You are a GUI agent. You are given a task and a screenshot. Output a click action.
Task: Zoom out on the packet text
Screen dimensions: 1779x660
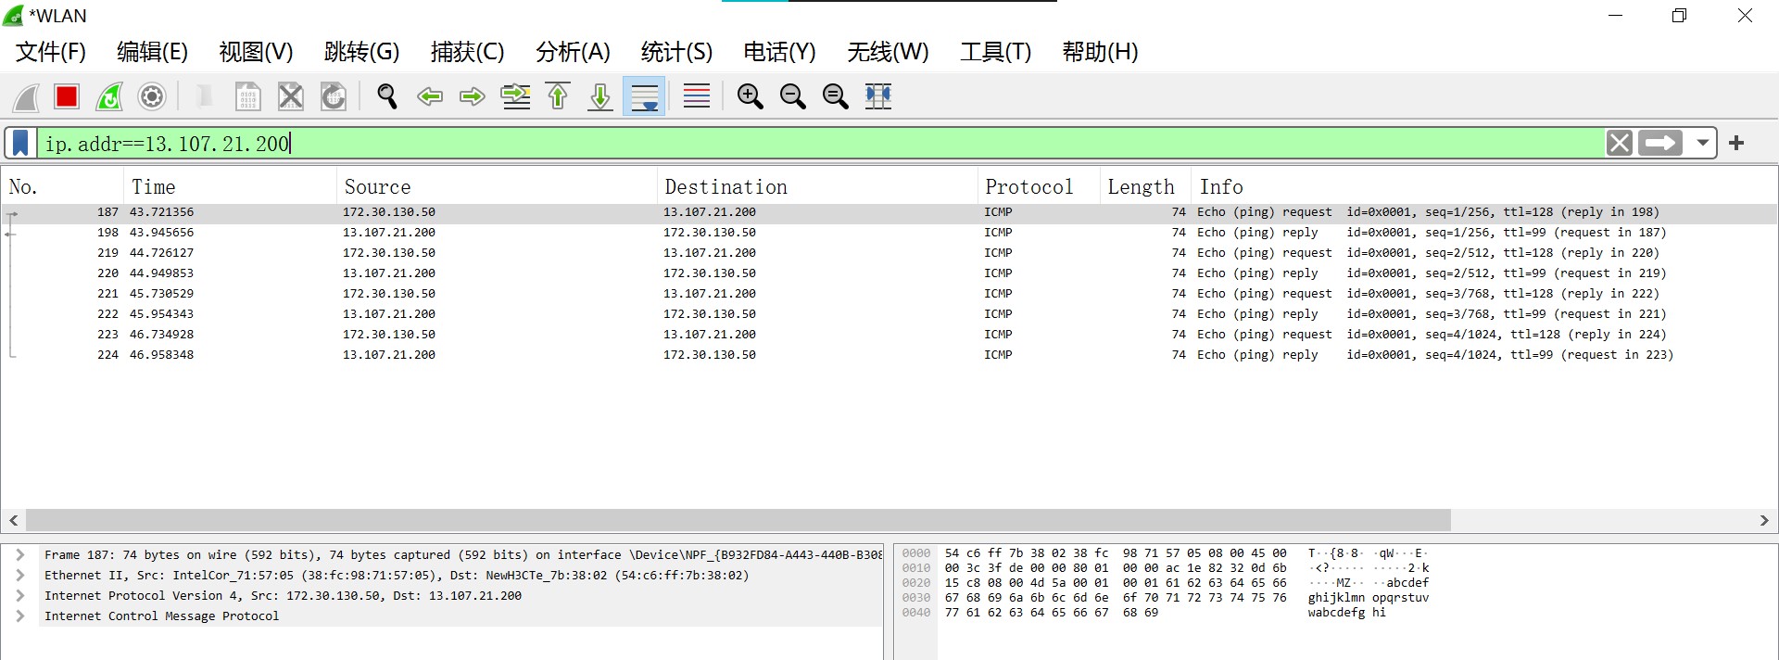click(x=793, y=96)
